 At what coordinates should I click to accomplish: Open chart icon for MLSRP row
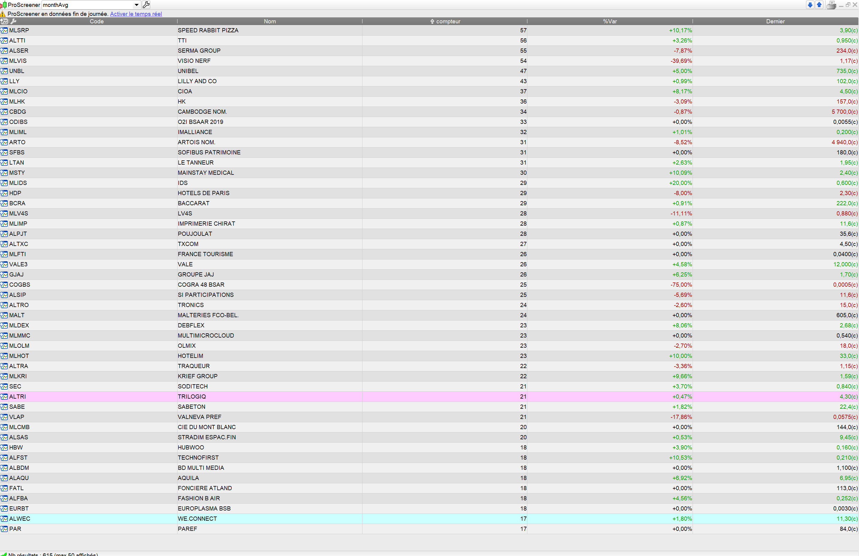coord(4,30)
